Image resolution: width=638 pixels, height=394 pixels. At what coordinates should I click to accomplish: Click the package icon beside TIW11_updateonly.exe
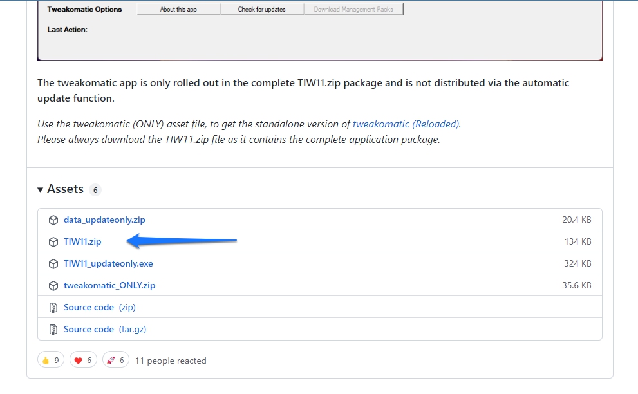[x=53, y=264]
